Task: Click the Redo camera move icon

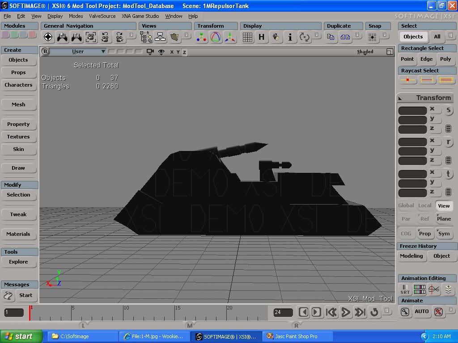Action: coord(119,37)
